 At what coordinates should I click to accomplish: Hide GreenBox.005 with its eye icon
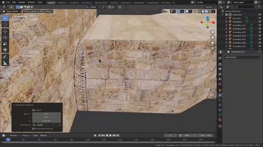[x=260, y=39]
